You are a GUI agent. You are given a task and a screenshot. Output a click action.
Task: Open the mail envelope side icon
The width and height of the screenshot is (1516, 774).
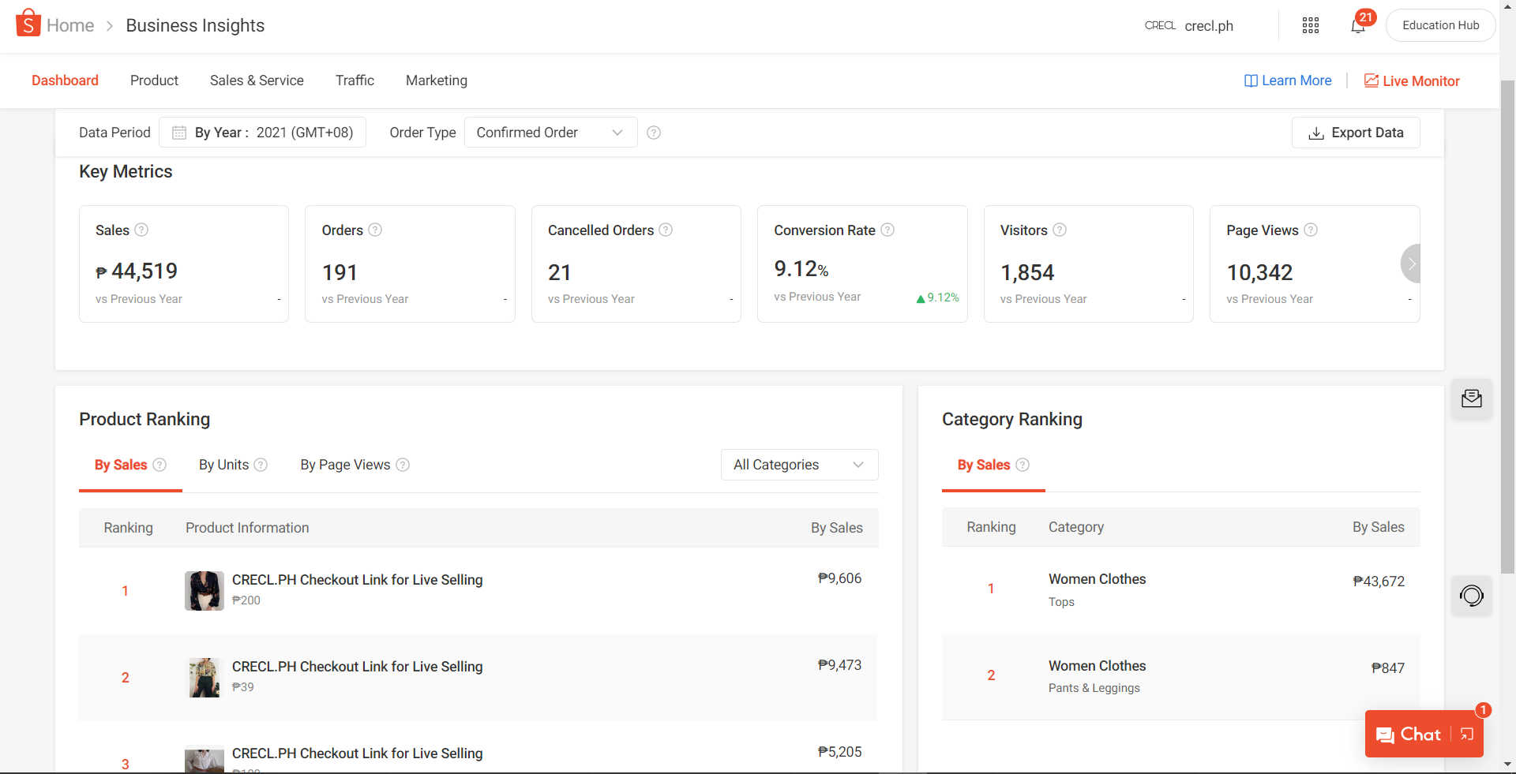point(1472,398)
